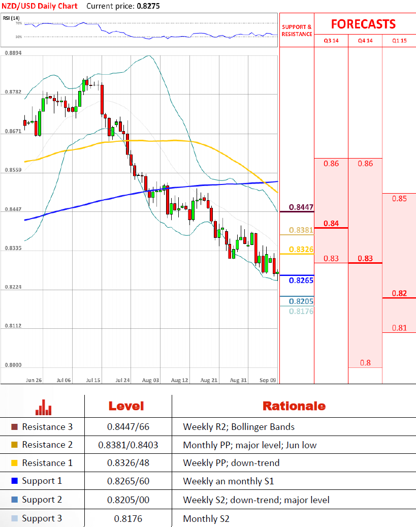Image resolution: width=416 pixels, height=527 pixels.
Task: Click the 0.8326 resistance level label
Action: (x=301, y=250)
